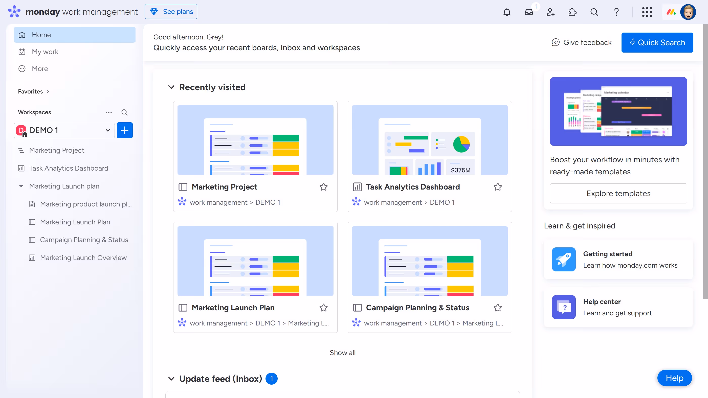This screenshot has width=708, height=398.
Task: Click the help question mark icon
Action: pos(616,12)
